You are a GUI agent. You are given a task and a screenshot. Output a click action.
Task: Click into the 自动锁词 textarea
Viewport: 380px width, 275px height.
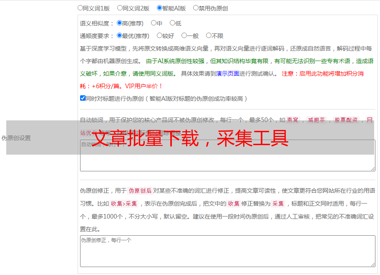tap(228, 155)
